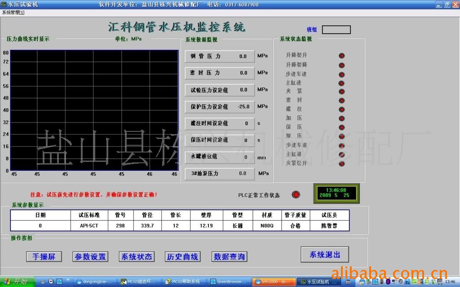The height and width of the screenshot is (287, 460).
Task: Click the 加压 status indicator lamp
Action: 342,118
